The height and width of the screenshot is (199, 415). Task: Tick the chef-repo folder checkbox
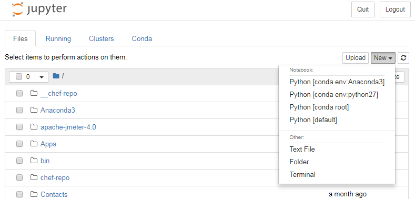19,177
